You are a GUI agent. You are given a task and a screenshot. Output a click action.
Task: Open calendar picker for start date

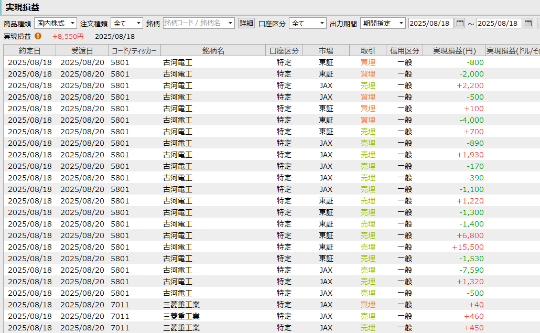460,24
